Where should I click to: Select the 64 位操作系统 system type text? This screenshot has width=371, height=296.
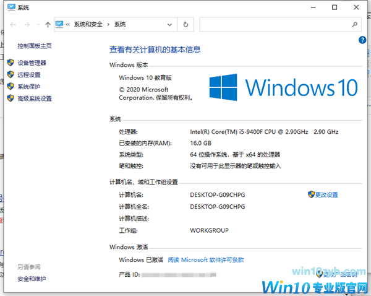point(235,155)
